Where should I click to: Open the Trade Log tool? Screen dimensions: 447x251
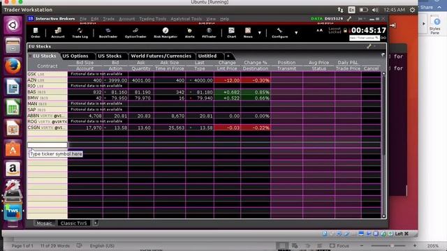tap(80, 33)
